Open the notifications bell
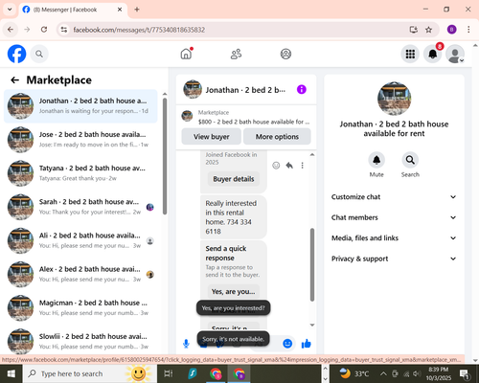Image resolution: width=479 pixels, height=383 pixels. (x=433, y=54)
